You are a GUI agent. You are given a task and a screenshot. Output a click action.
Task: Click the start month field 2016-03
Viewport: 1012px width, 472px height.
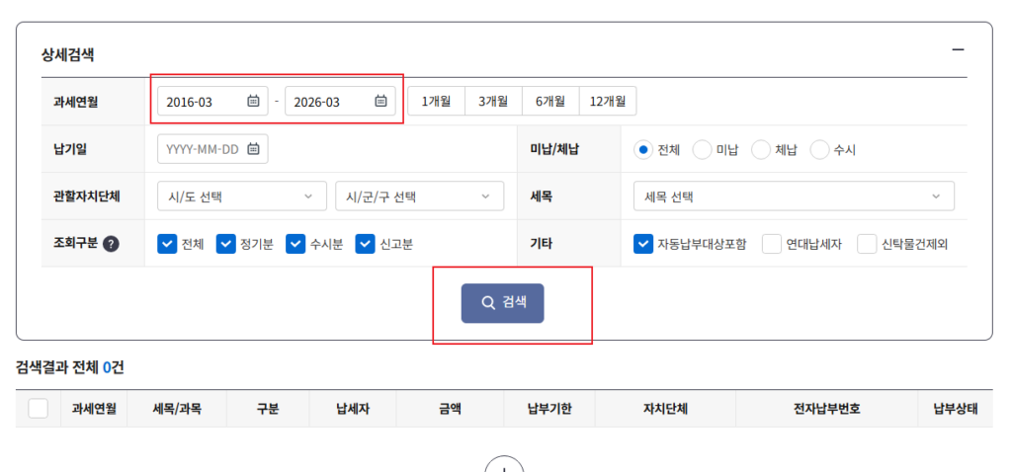tap(212, 102)
